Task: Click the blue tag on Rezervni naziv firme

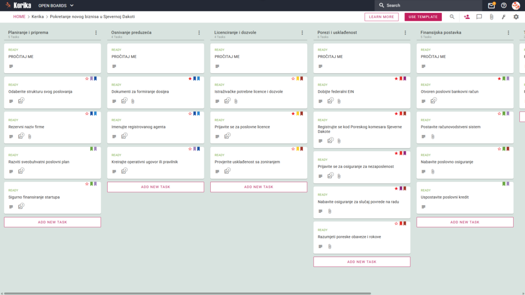Action: coord(91,114)
